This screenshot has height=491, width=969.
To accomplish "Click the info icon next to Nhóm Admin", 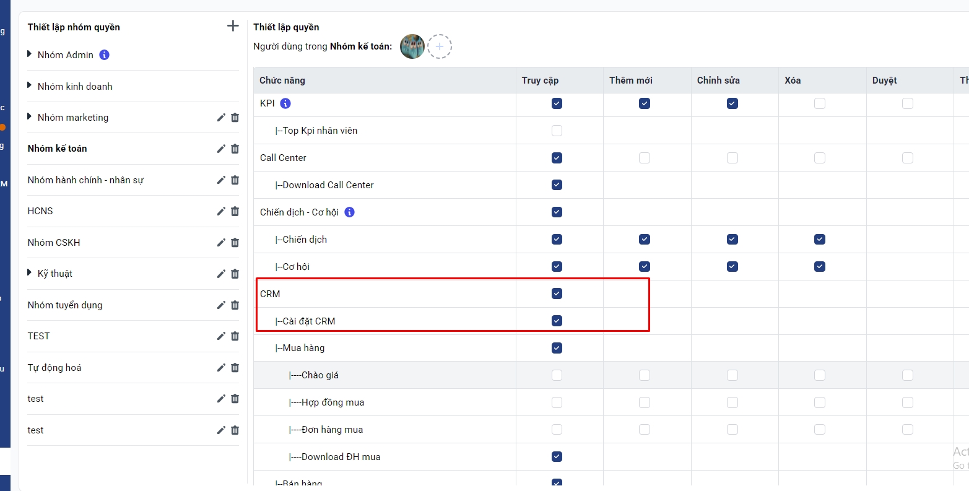I will coord(104,55).
